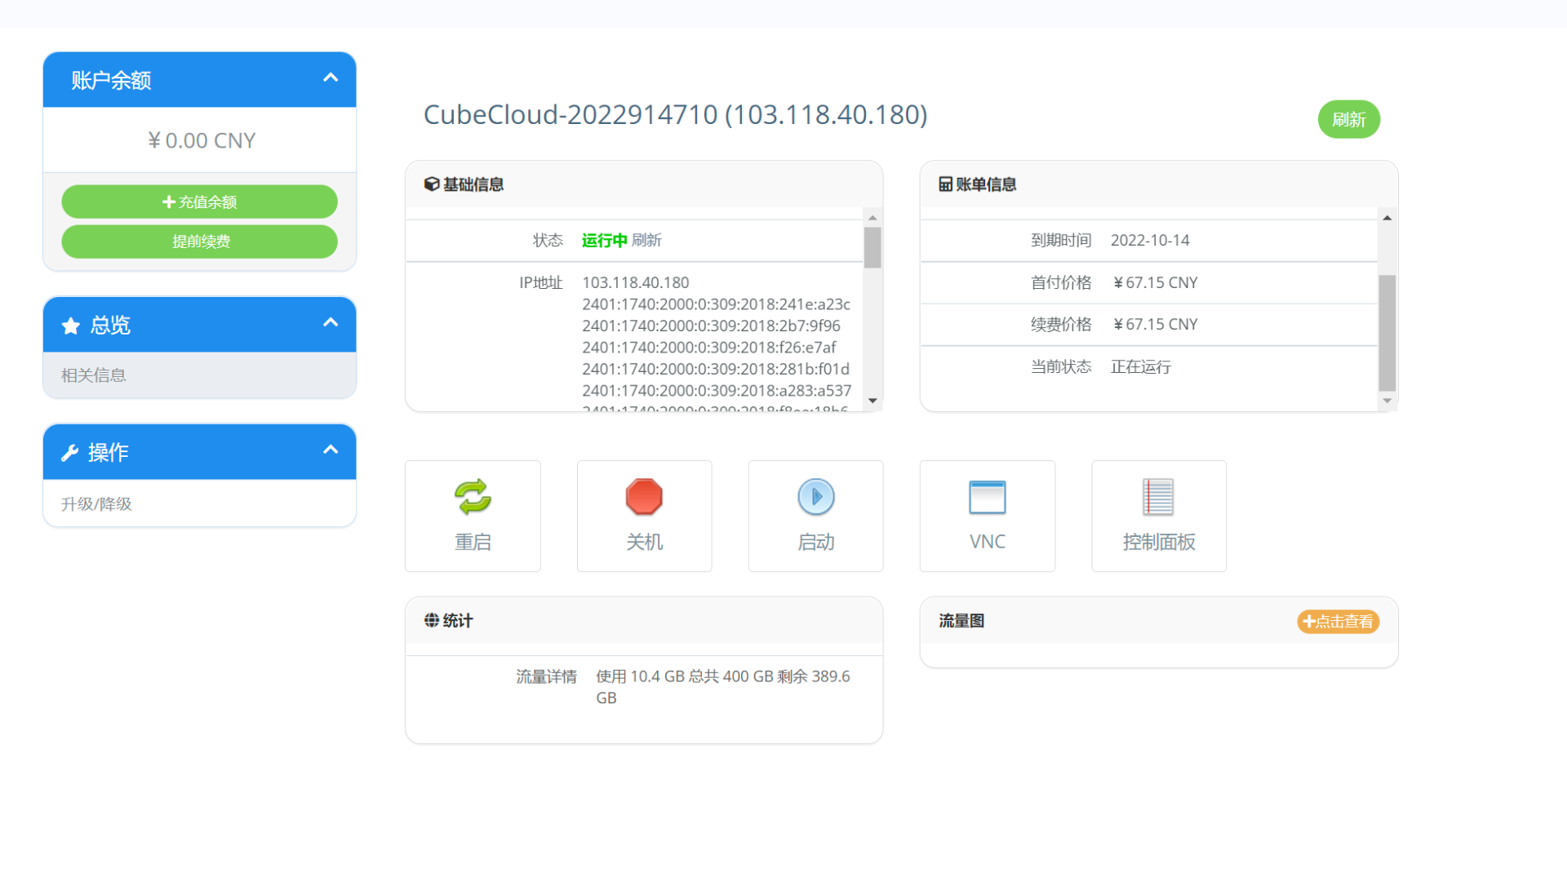Collapse the 账户余额 panel chevron
Image resolution: width=1567 pixels, height=869 pixels.
[331, 78]
